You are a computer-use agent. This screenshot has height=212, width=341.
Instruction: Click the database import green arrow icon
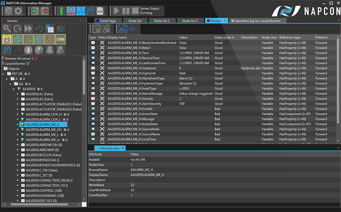point(34,11)
